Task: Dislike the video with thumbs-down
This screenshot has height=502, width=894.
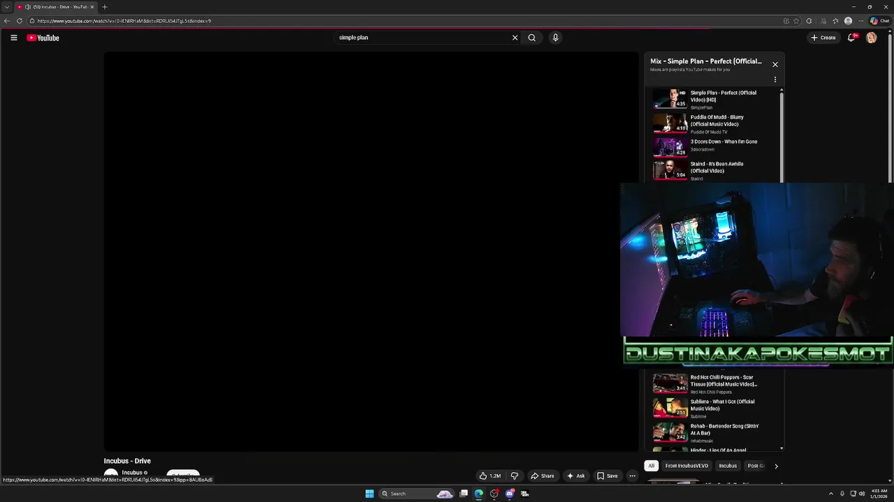Action: click(x=515, y=476)
